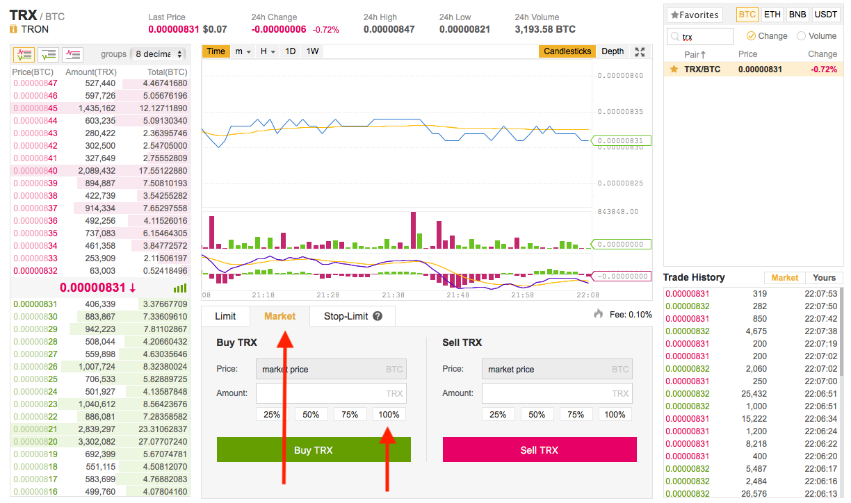Viewport: 851px width, 503px height.
Task: Click the trade at 22:07:53
Action: pyautogui.click(x=751, y=294)
